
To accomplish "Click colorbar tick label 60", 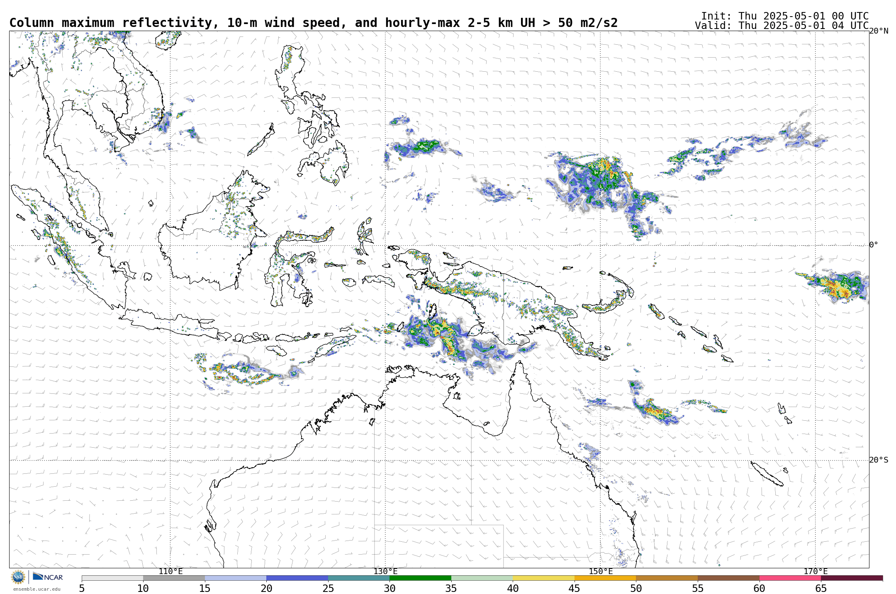I will 760,588.
